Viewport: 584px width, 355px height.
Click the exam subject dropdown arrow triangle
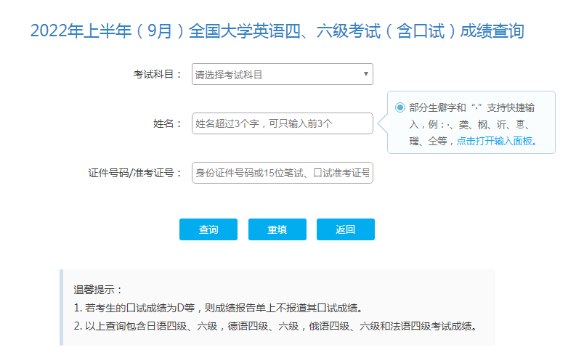click(x=365, y=74)
